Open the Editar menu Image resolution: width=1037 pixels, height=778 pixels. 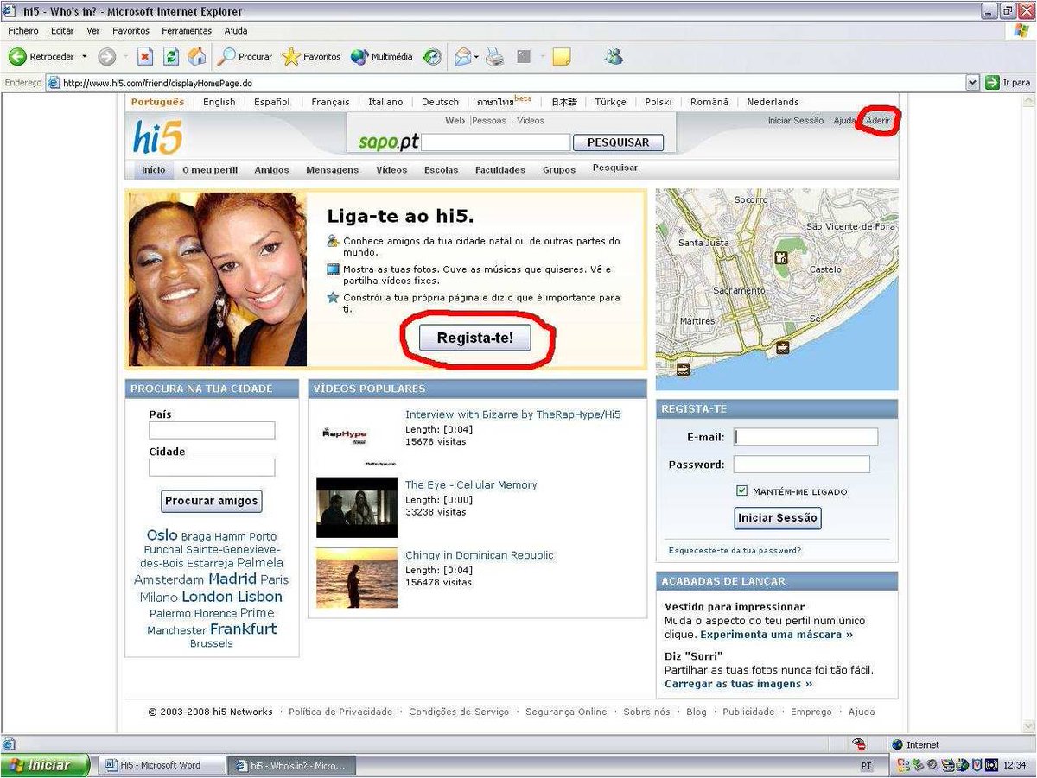62,31
